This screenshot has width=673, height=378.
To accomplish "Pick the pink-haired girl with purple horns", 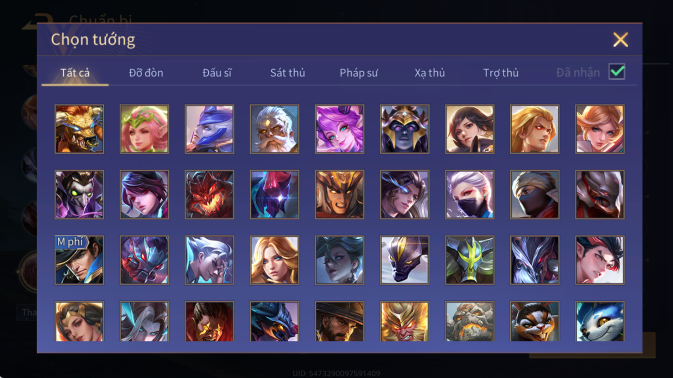I will pyautogui.click(x=339, y=129).
